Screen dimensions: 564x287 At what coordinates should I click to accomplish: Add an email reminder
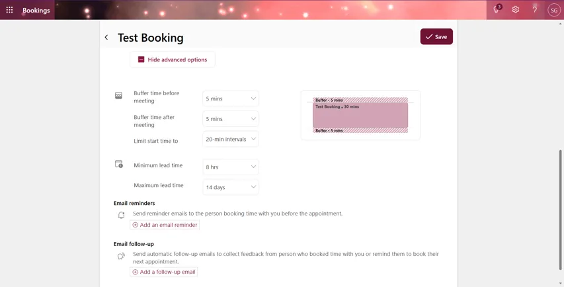coord(165,225)
